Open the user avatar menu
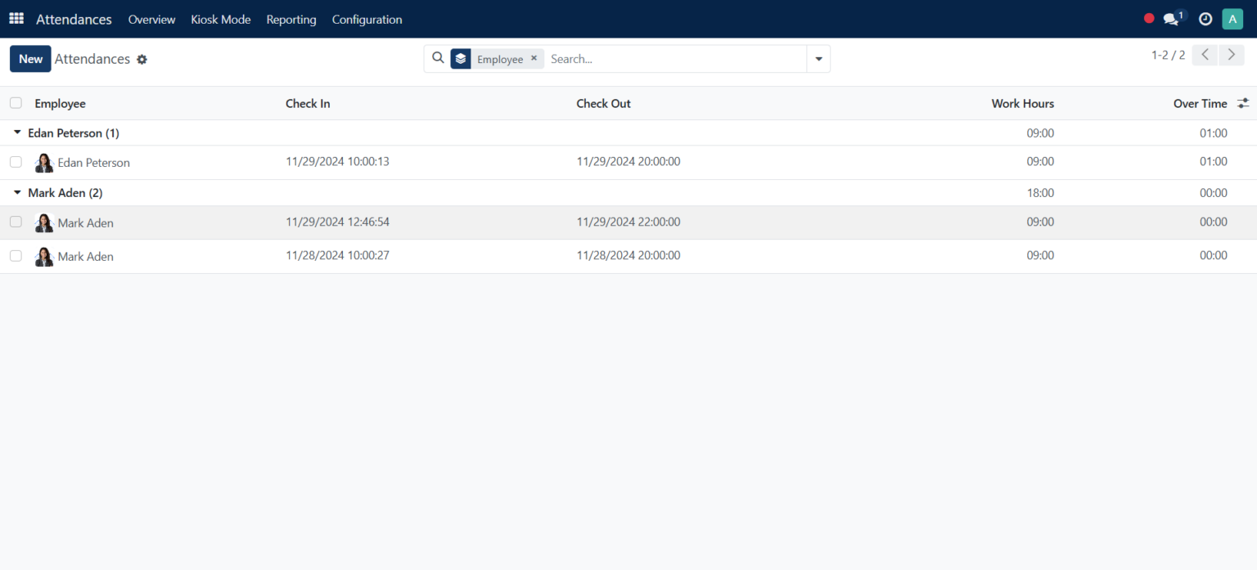1257x570 pixels. click(1232, 18)
